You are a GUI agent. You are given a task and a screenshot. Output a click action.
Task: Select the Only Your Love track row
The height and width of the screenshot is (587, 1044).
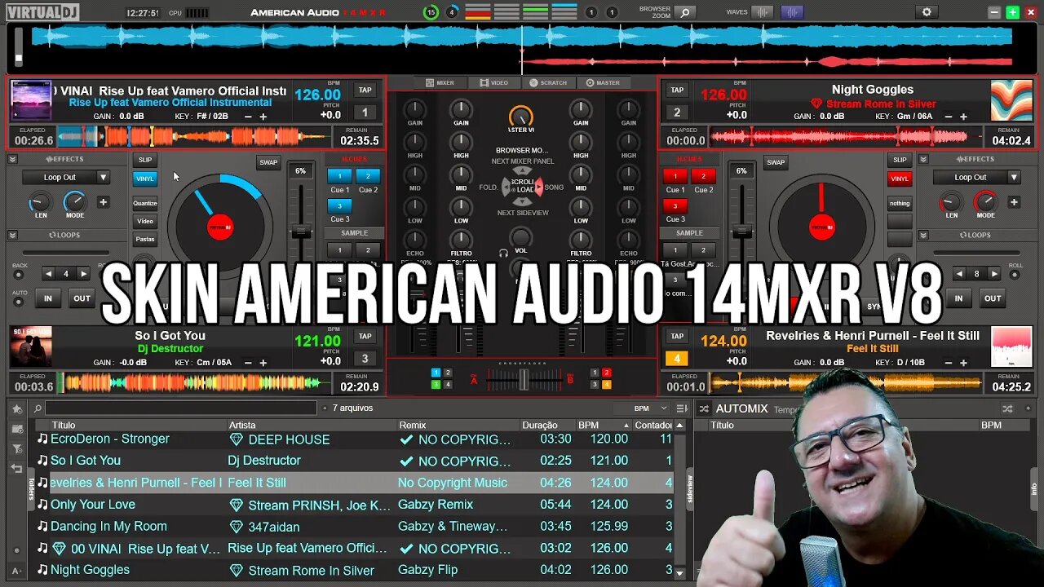[x=355, y=505]
